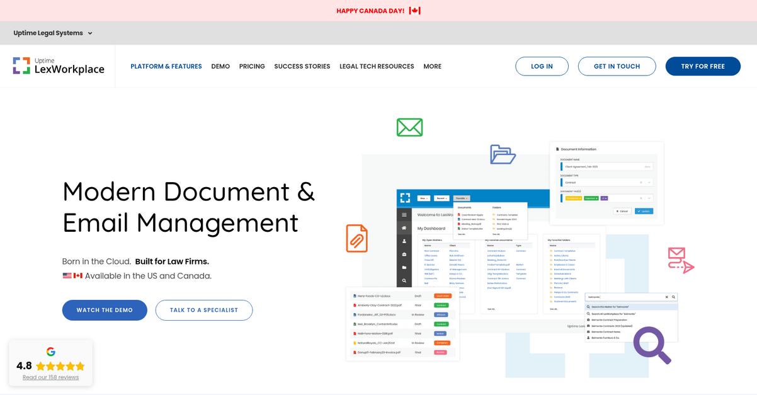Click the yellow tag chip in Document Information
The height and width of the screenshot is (395, 757).
click(x=574, y=198)
